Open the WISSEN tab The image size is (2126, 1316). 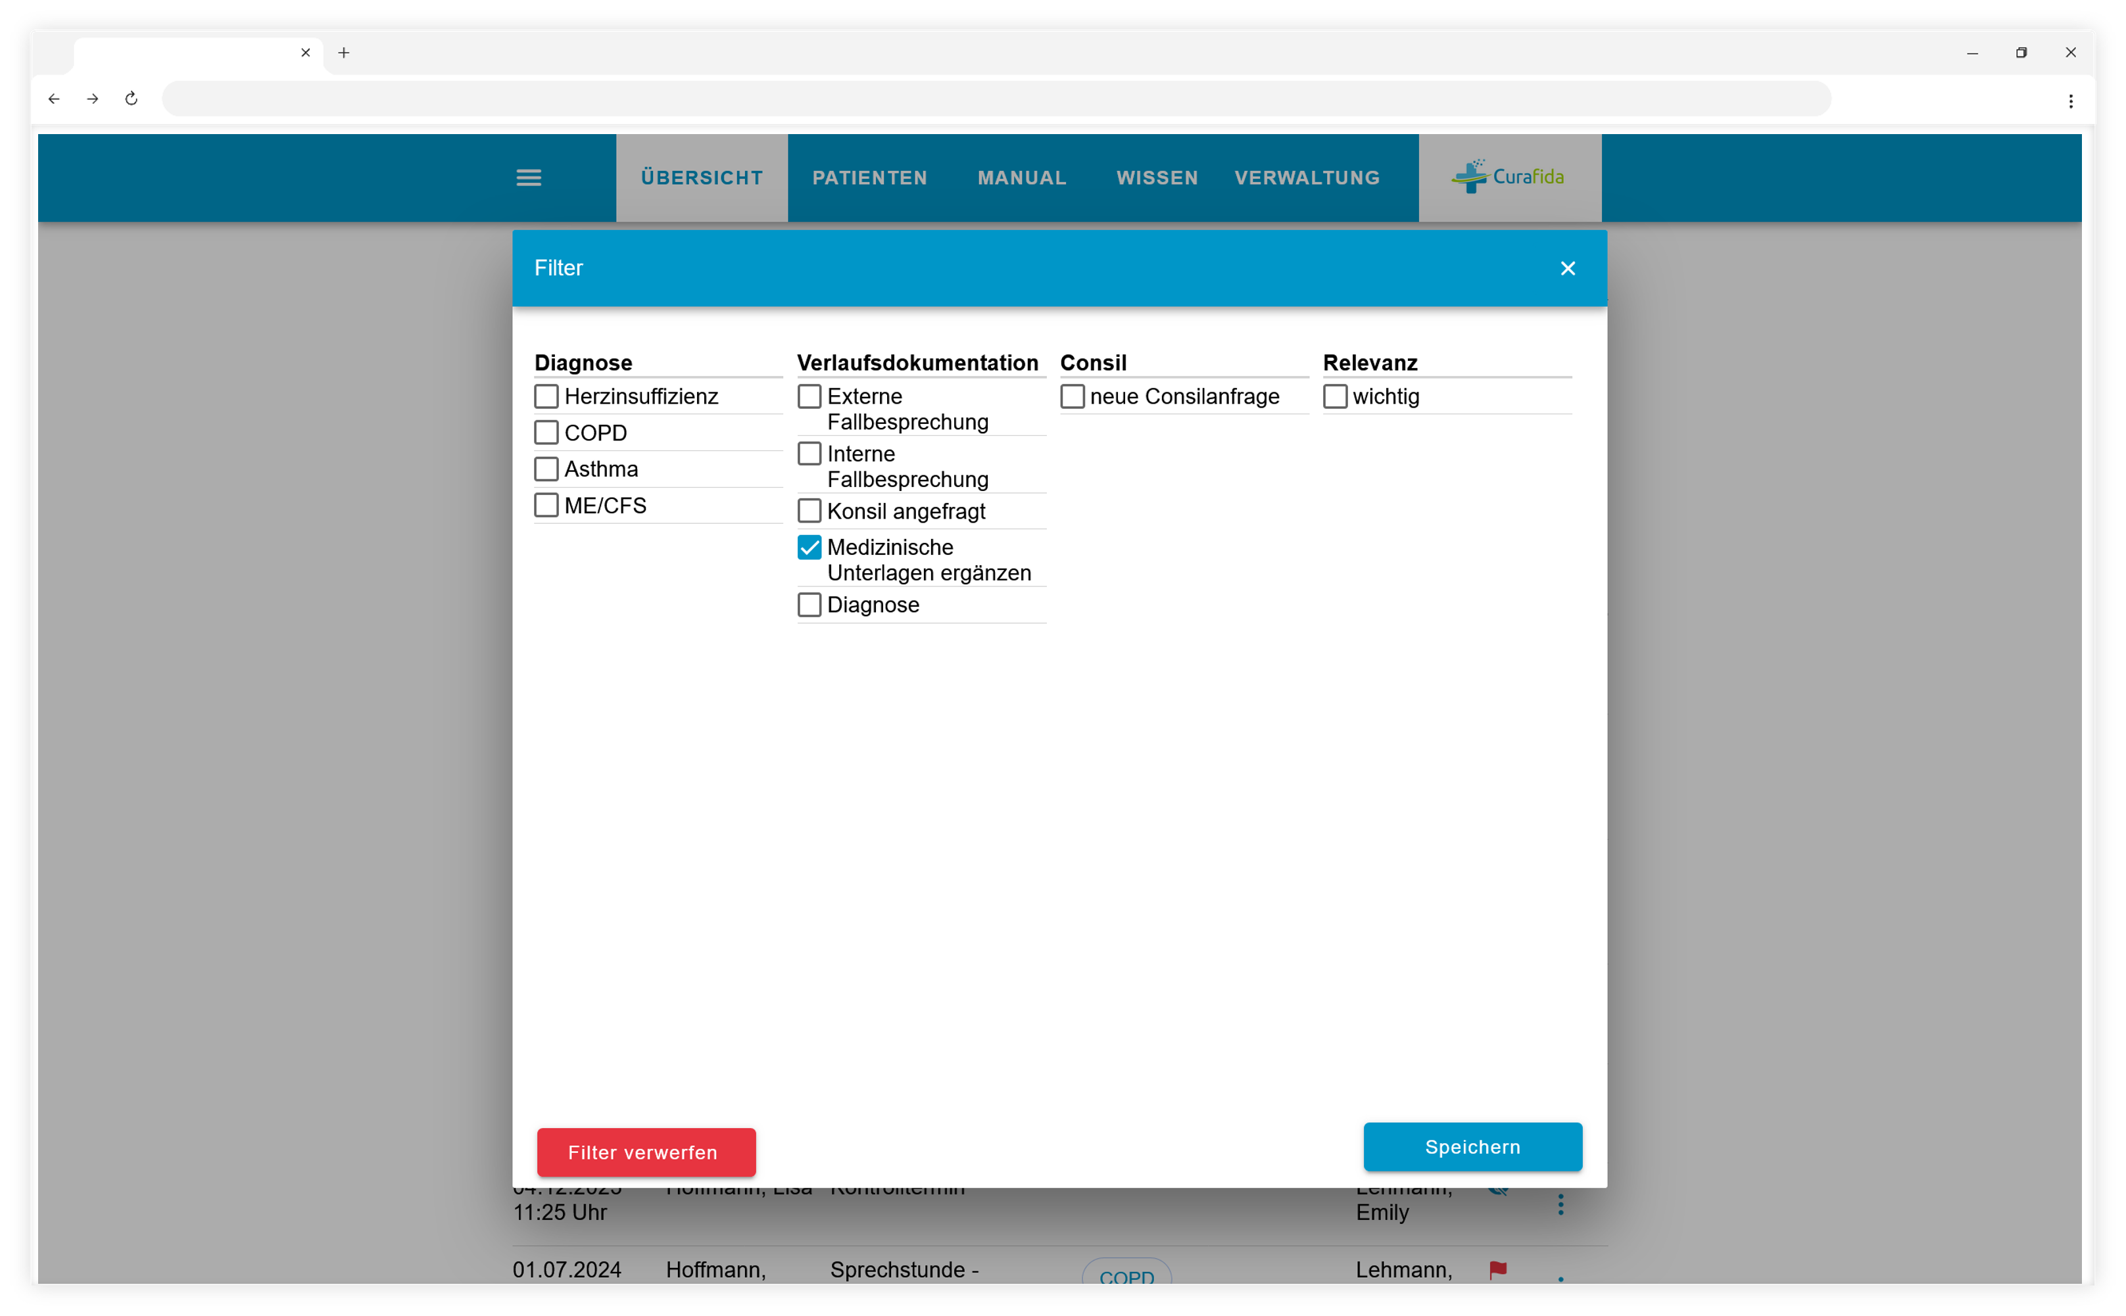(x=1157, y=177)
